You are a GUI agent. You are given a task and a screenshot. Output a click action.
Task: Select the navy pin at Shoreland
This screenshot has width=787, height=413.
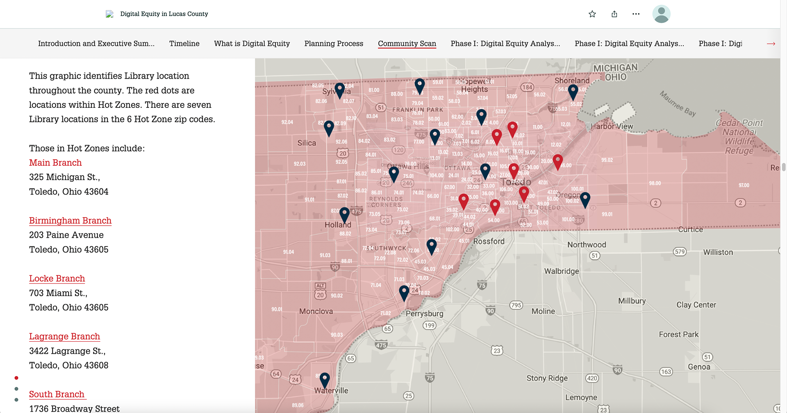tap(573, 92)
